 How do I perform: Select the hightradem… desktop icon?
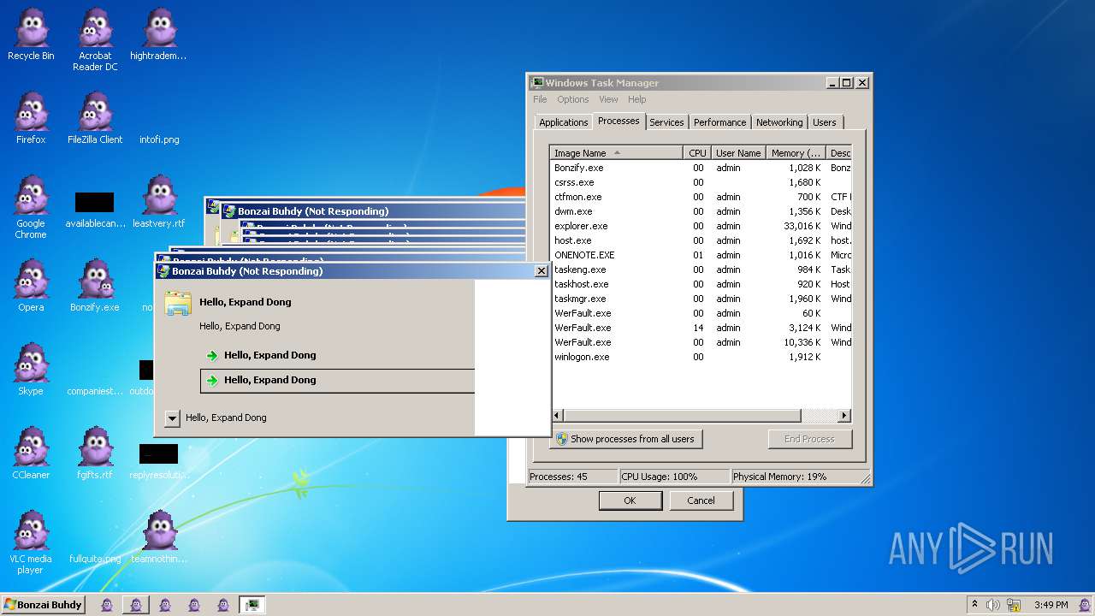pos(158,34)
